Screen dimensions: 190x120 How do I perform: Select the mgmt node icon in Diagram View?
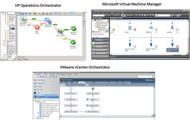point(130,28)
